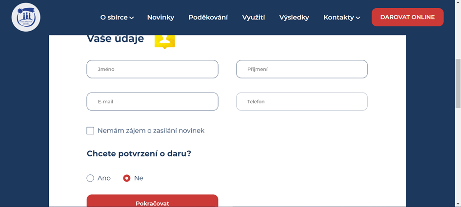Click the round charity logo in the header
Screen dimensions: 461x207
click(26, 17)
